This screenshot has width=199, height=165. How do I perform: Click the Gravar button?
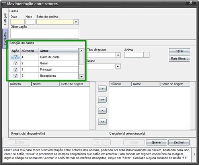156,142
